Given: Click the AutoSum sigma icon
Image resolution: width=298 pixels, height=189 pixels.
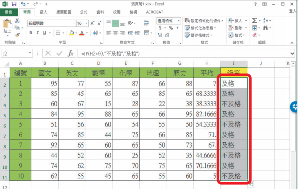Looking at the screenshot, I should (x=254, y=20).
